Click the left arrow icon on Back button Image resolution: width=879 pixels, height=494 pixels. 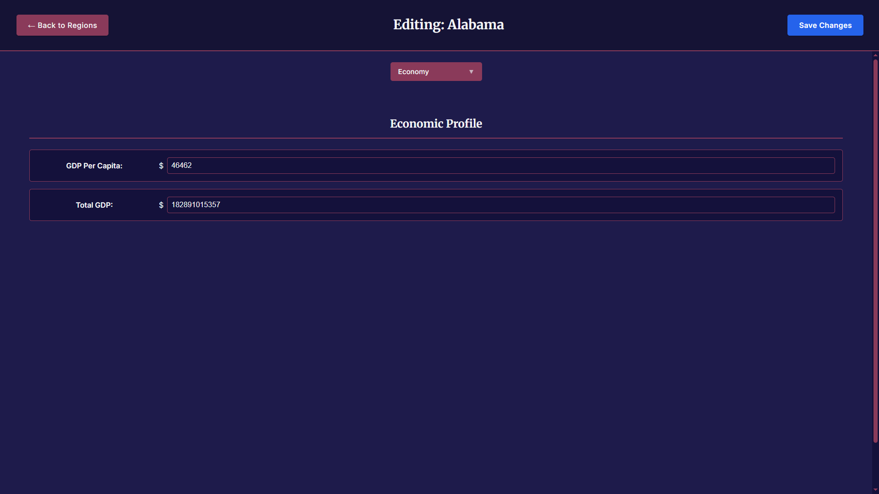tap(31, 26)
